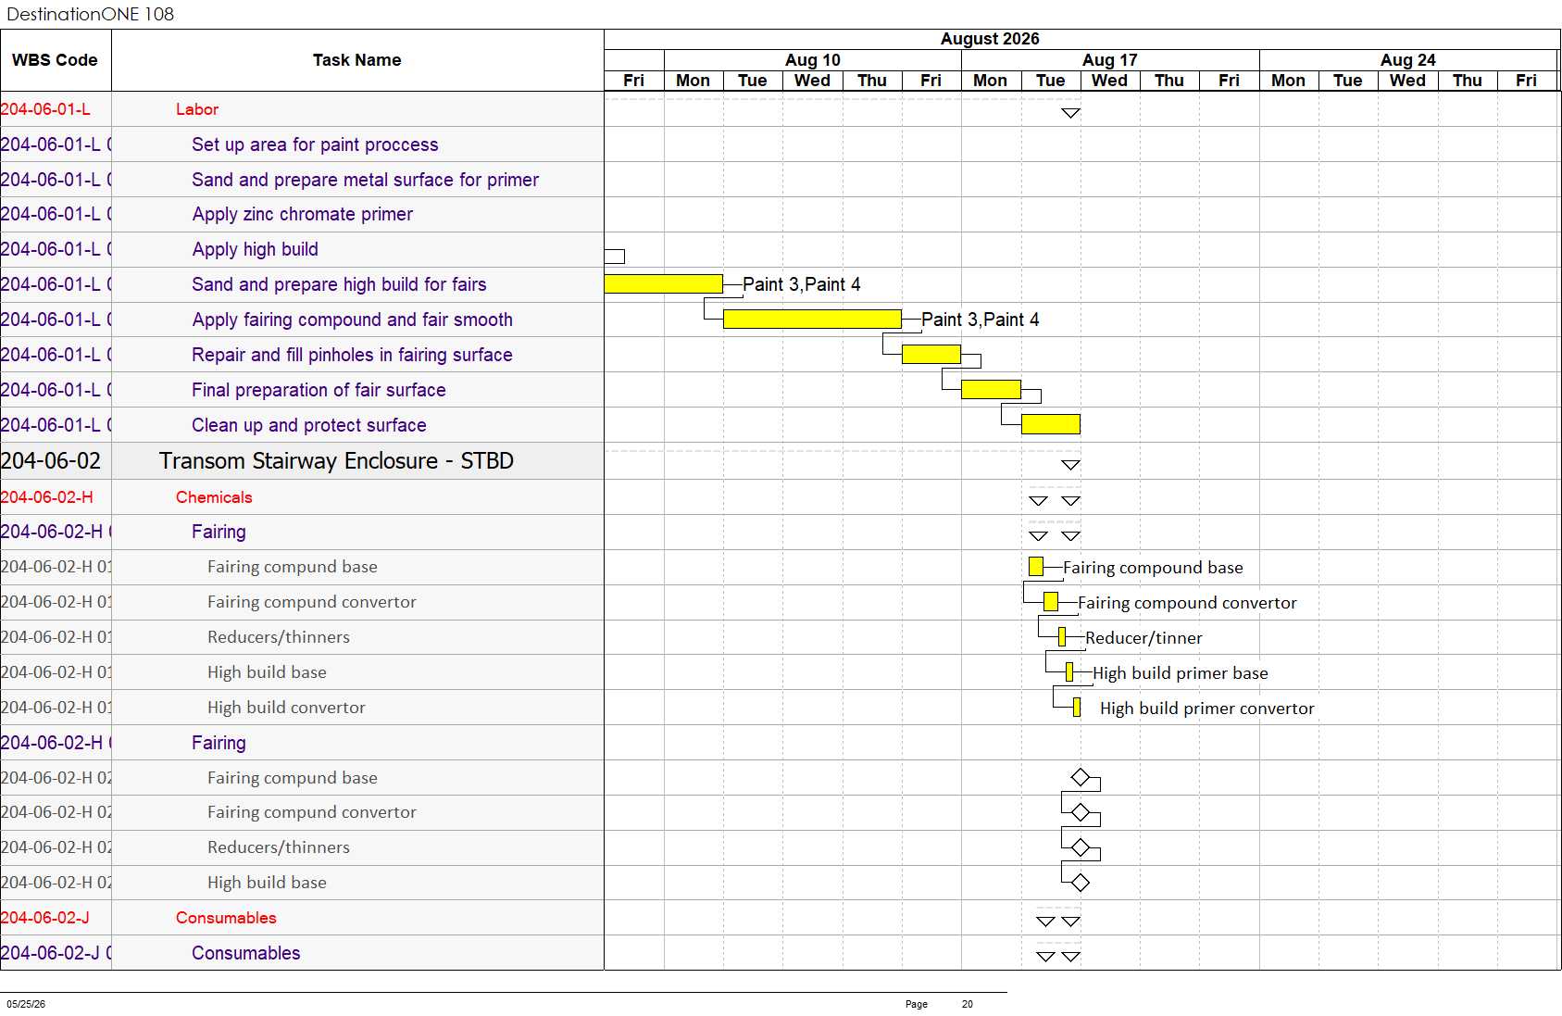Click the Transom Stairway Enclosure summary triangle marker
The image size is (1562, 1016).
point(1070,465)
